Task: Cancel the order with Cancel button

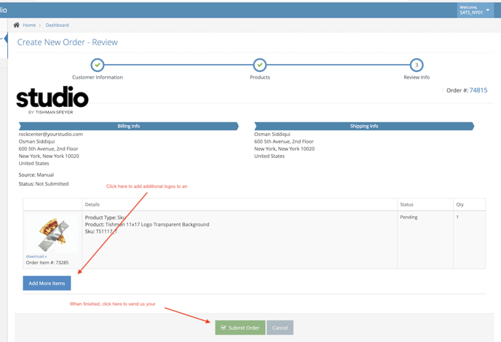Action: click(280, 327)
